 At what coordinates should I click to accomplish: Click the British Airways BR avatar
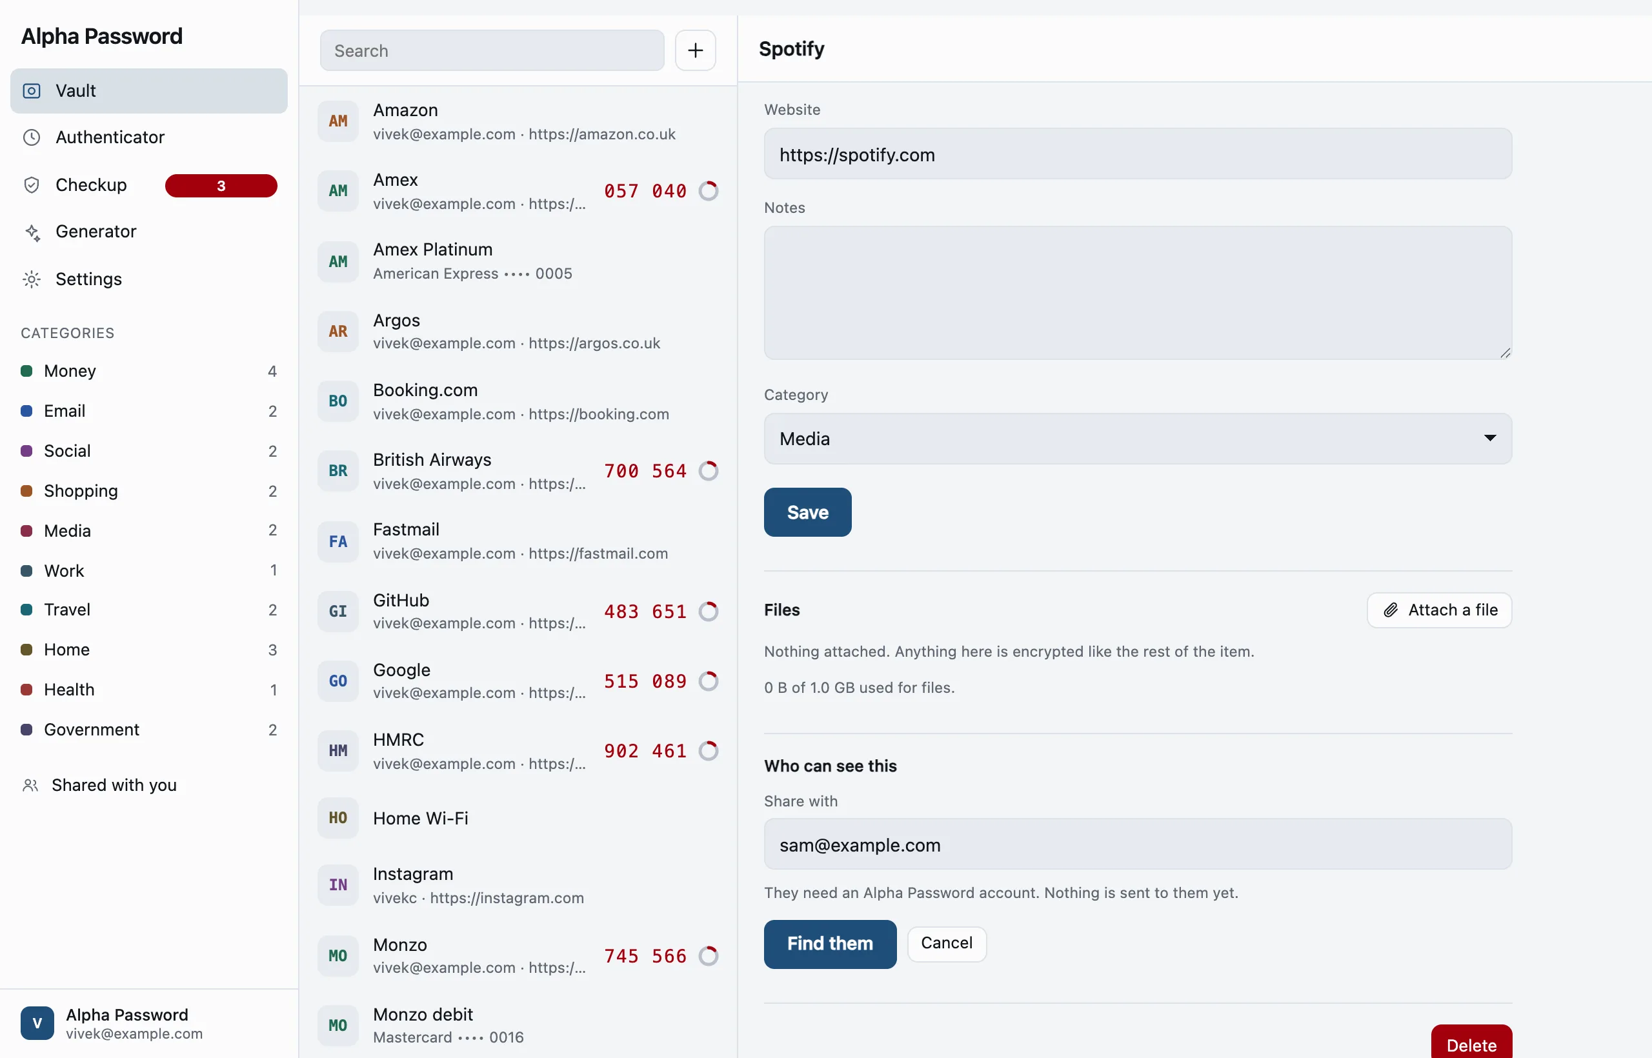337,472
